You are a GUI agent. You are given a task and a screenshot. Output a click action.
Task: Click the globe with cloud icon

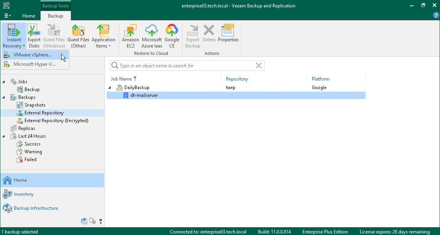click(84, 221)
